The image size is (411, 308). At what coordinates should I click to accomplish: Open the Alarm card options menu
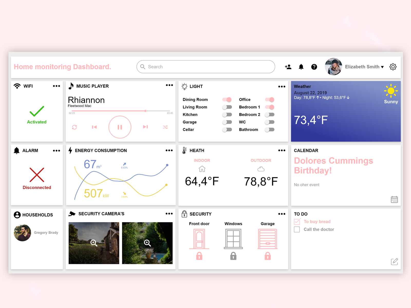click(56, 151)
